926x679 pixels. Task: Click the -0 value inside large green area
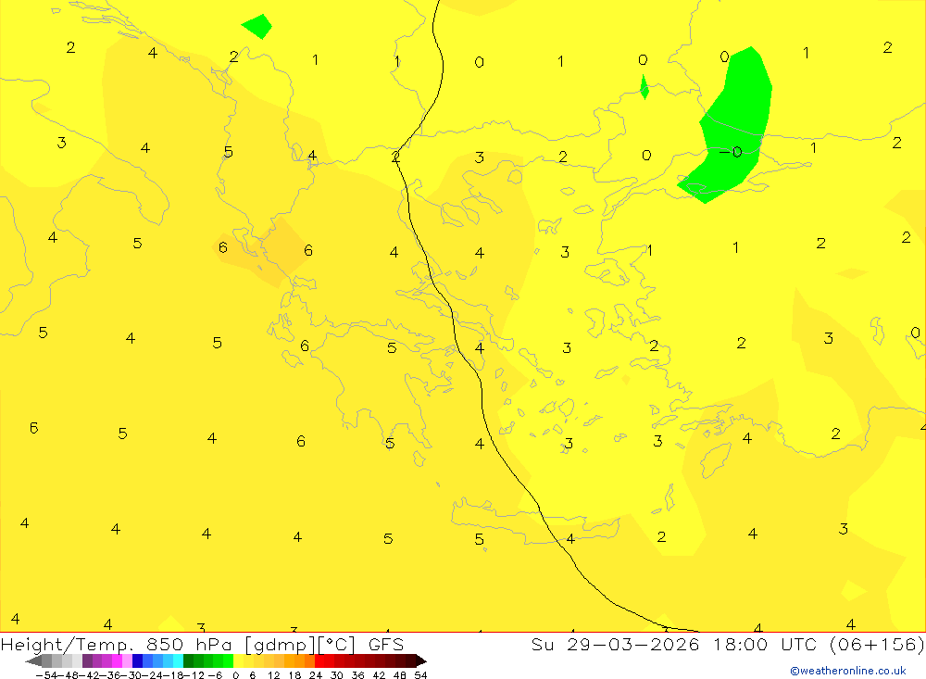click(732, 152)
